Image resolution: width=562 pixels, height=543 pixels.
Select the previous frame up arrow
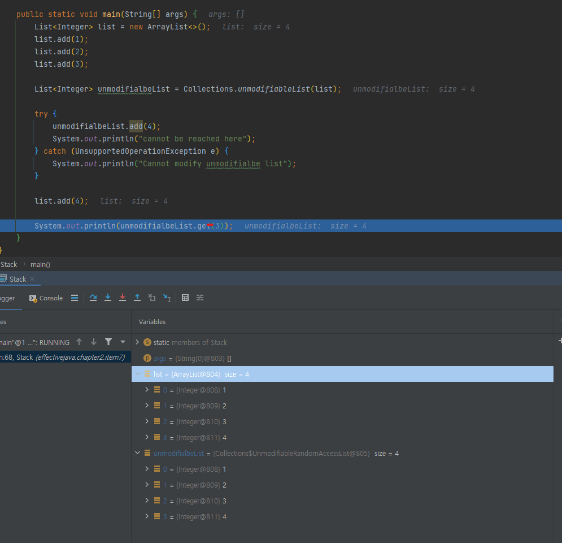point(79,342)
